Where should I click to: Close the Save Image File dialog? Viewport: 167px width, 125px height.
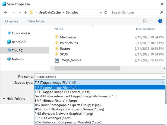(x=162, y=4)
